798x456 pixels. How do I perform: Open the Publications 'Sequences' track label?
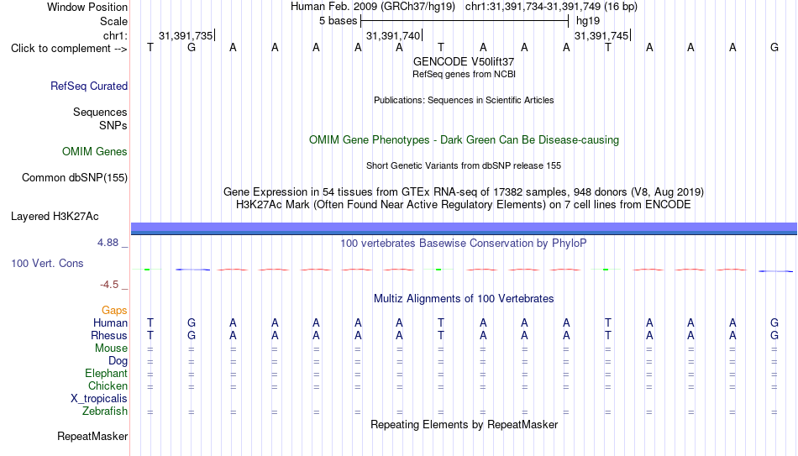click(100, 112)
